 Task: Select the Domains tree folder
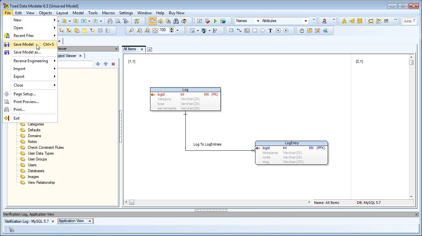coord(34,136)
